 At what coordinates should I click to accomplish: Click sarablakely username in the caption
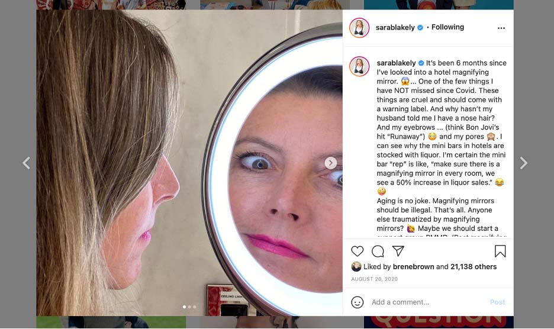click(x=397, y=63)
